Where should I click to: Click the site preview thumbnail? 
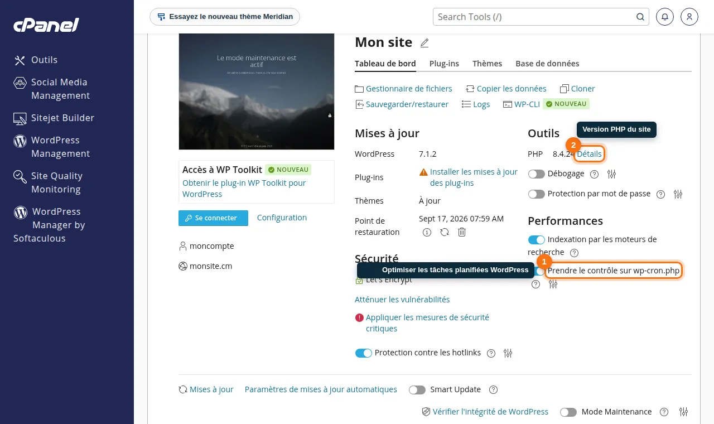click(257, 91)
